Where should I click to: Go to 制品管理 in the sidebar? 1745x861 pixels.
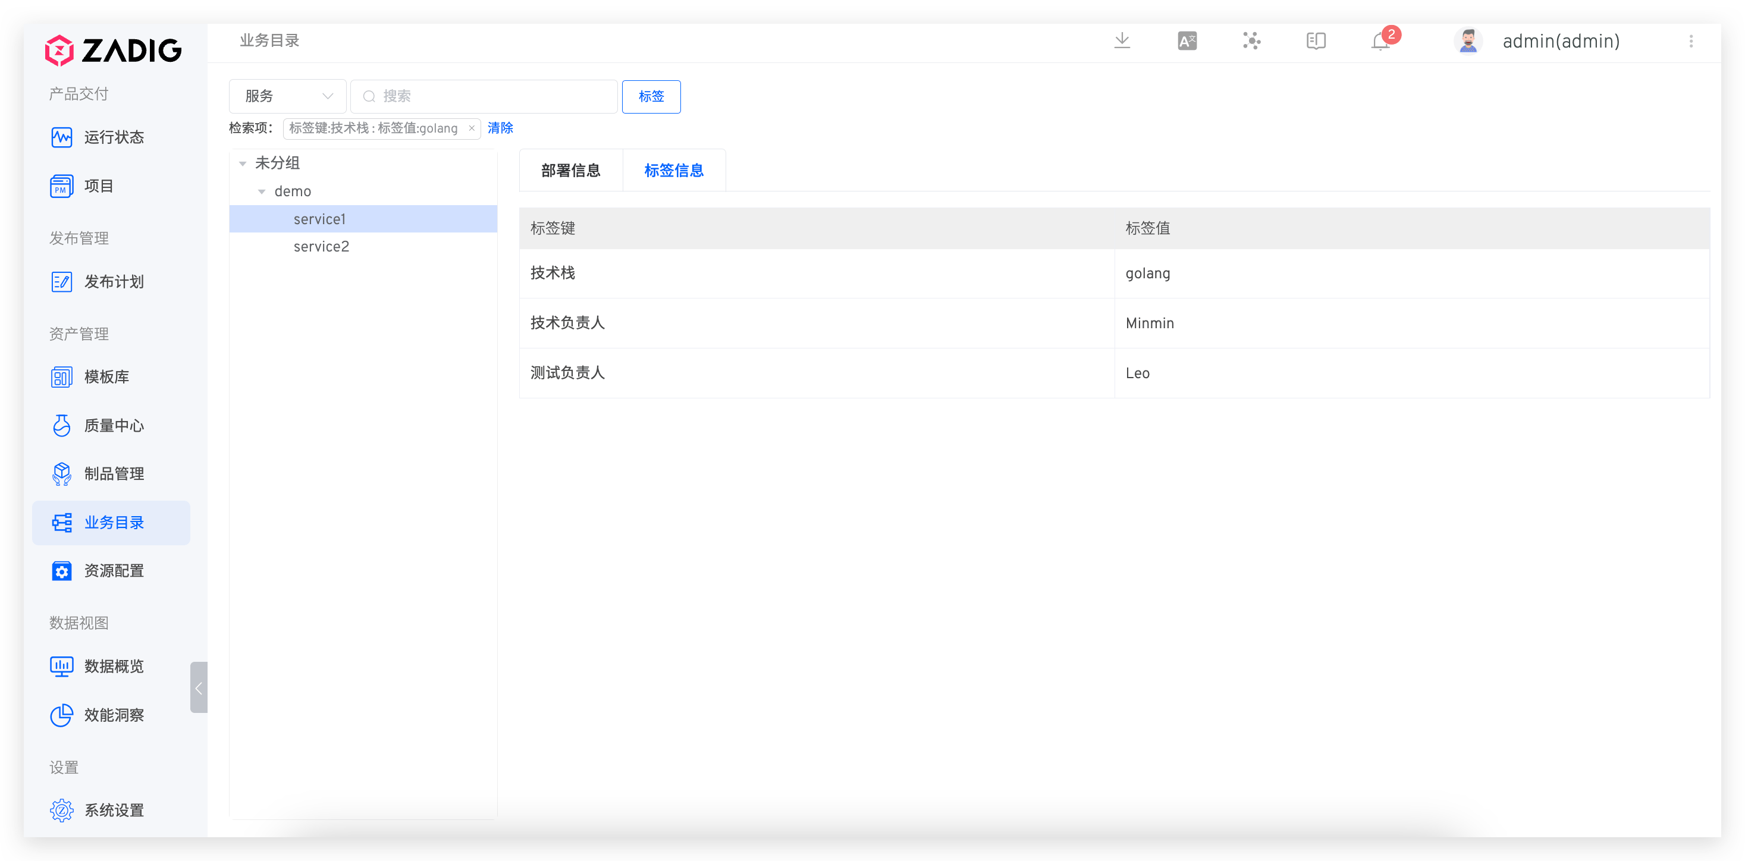112,473
